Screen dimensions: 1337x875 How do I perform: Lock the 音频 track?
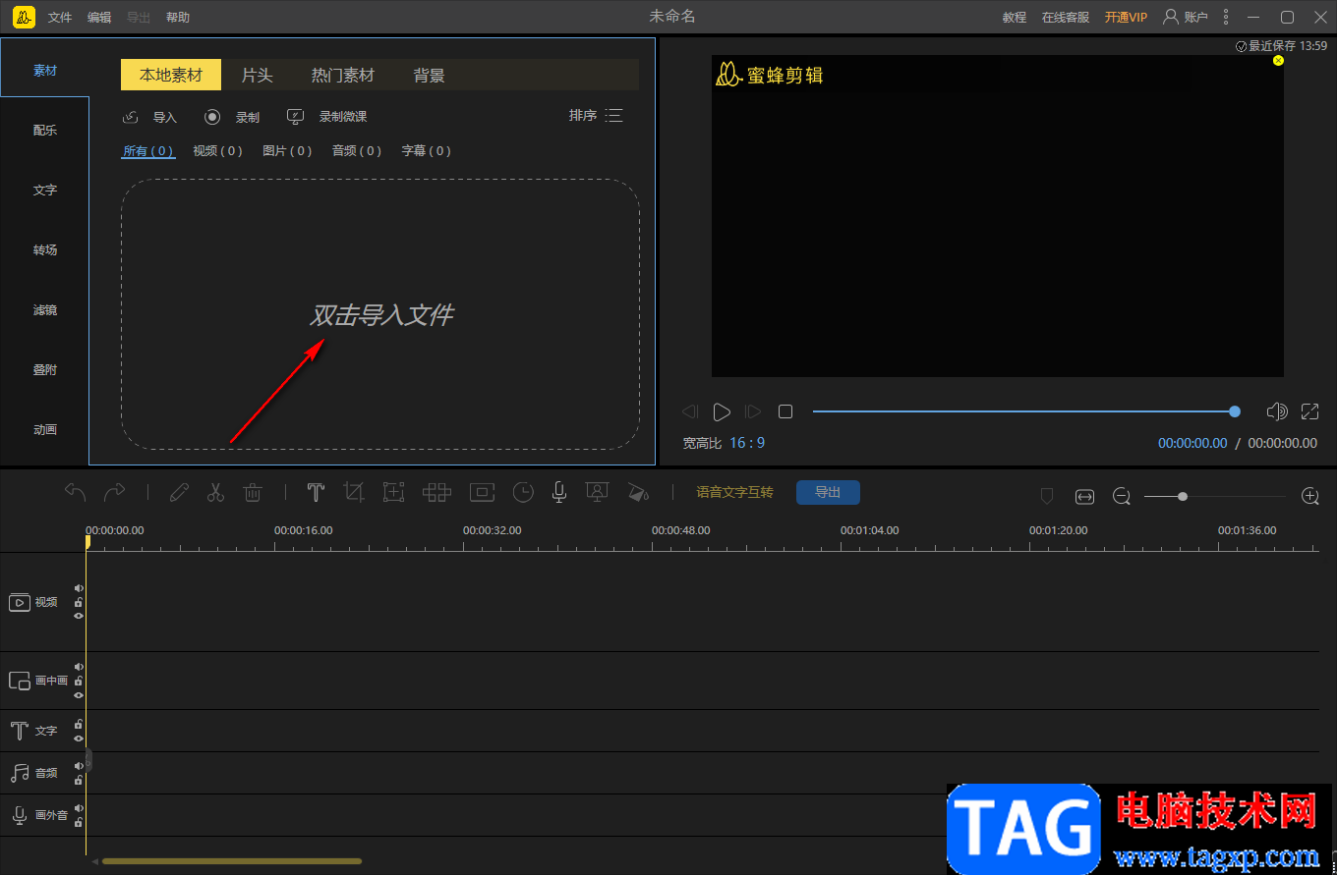tap(79, 780)
